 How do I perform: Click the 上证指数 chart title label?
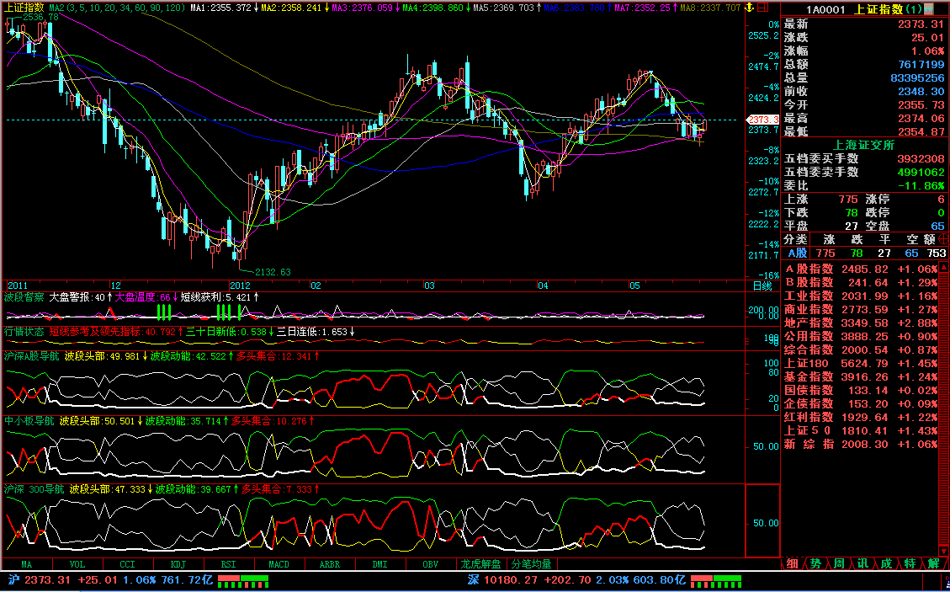pos(24,8)
